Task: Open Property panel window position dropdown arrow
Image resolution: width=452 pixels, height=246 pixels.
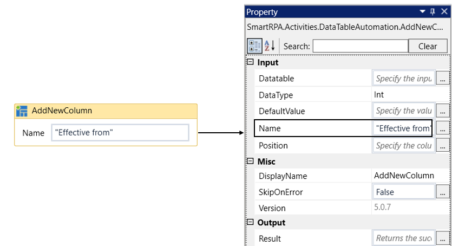Action: [422, 12]
